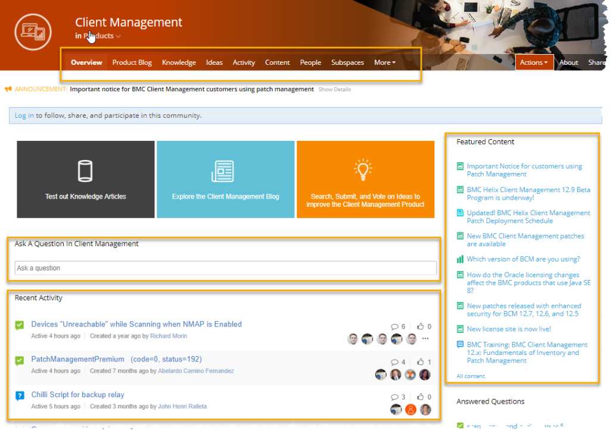The image size is (610, 431).
Task: Go to the Subspaces tab
Action: (x=347, y=62)
